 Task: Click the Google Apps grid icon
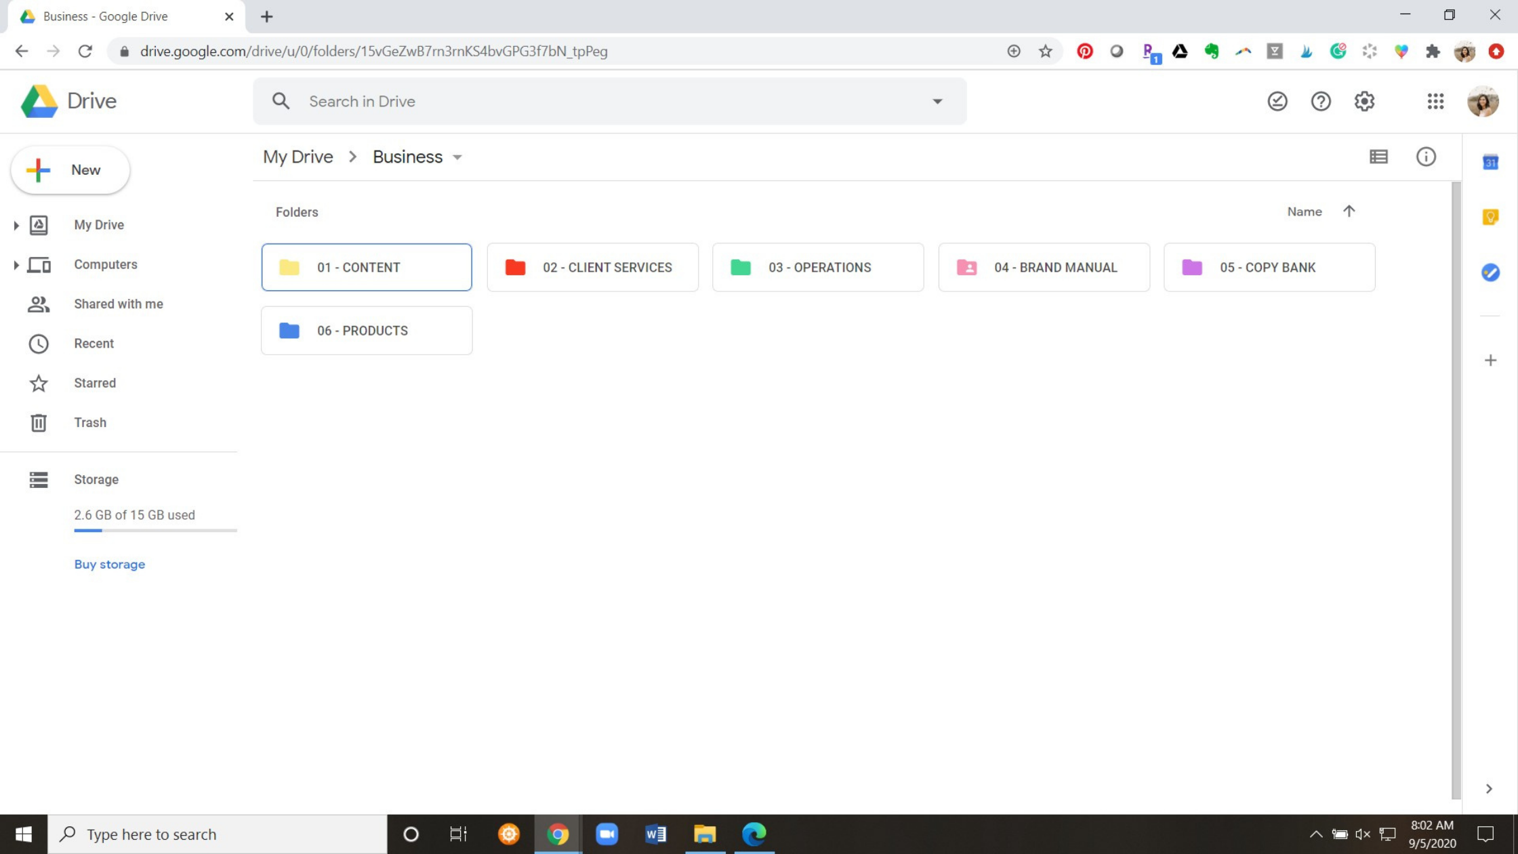[x=1435, y=101]
